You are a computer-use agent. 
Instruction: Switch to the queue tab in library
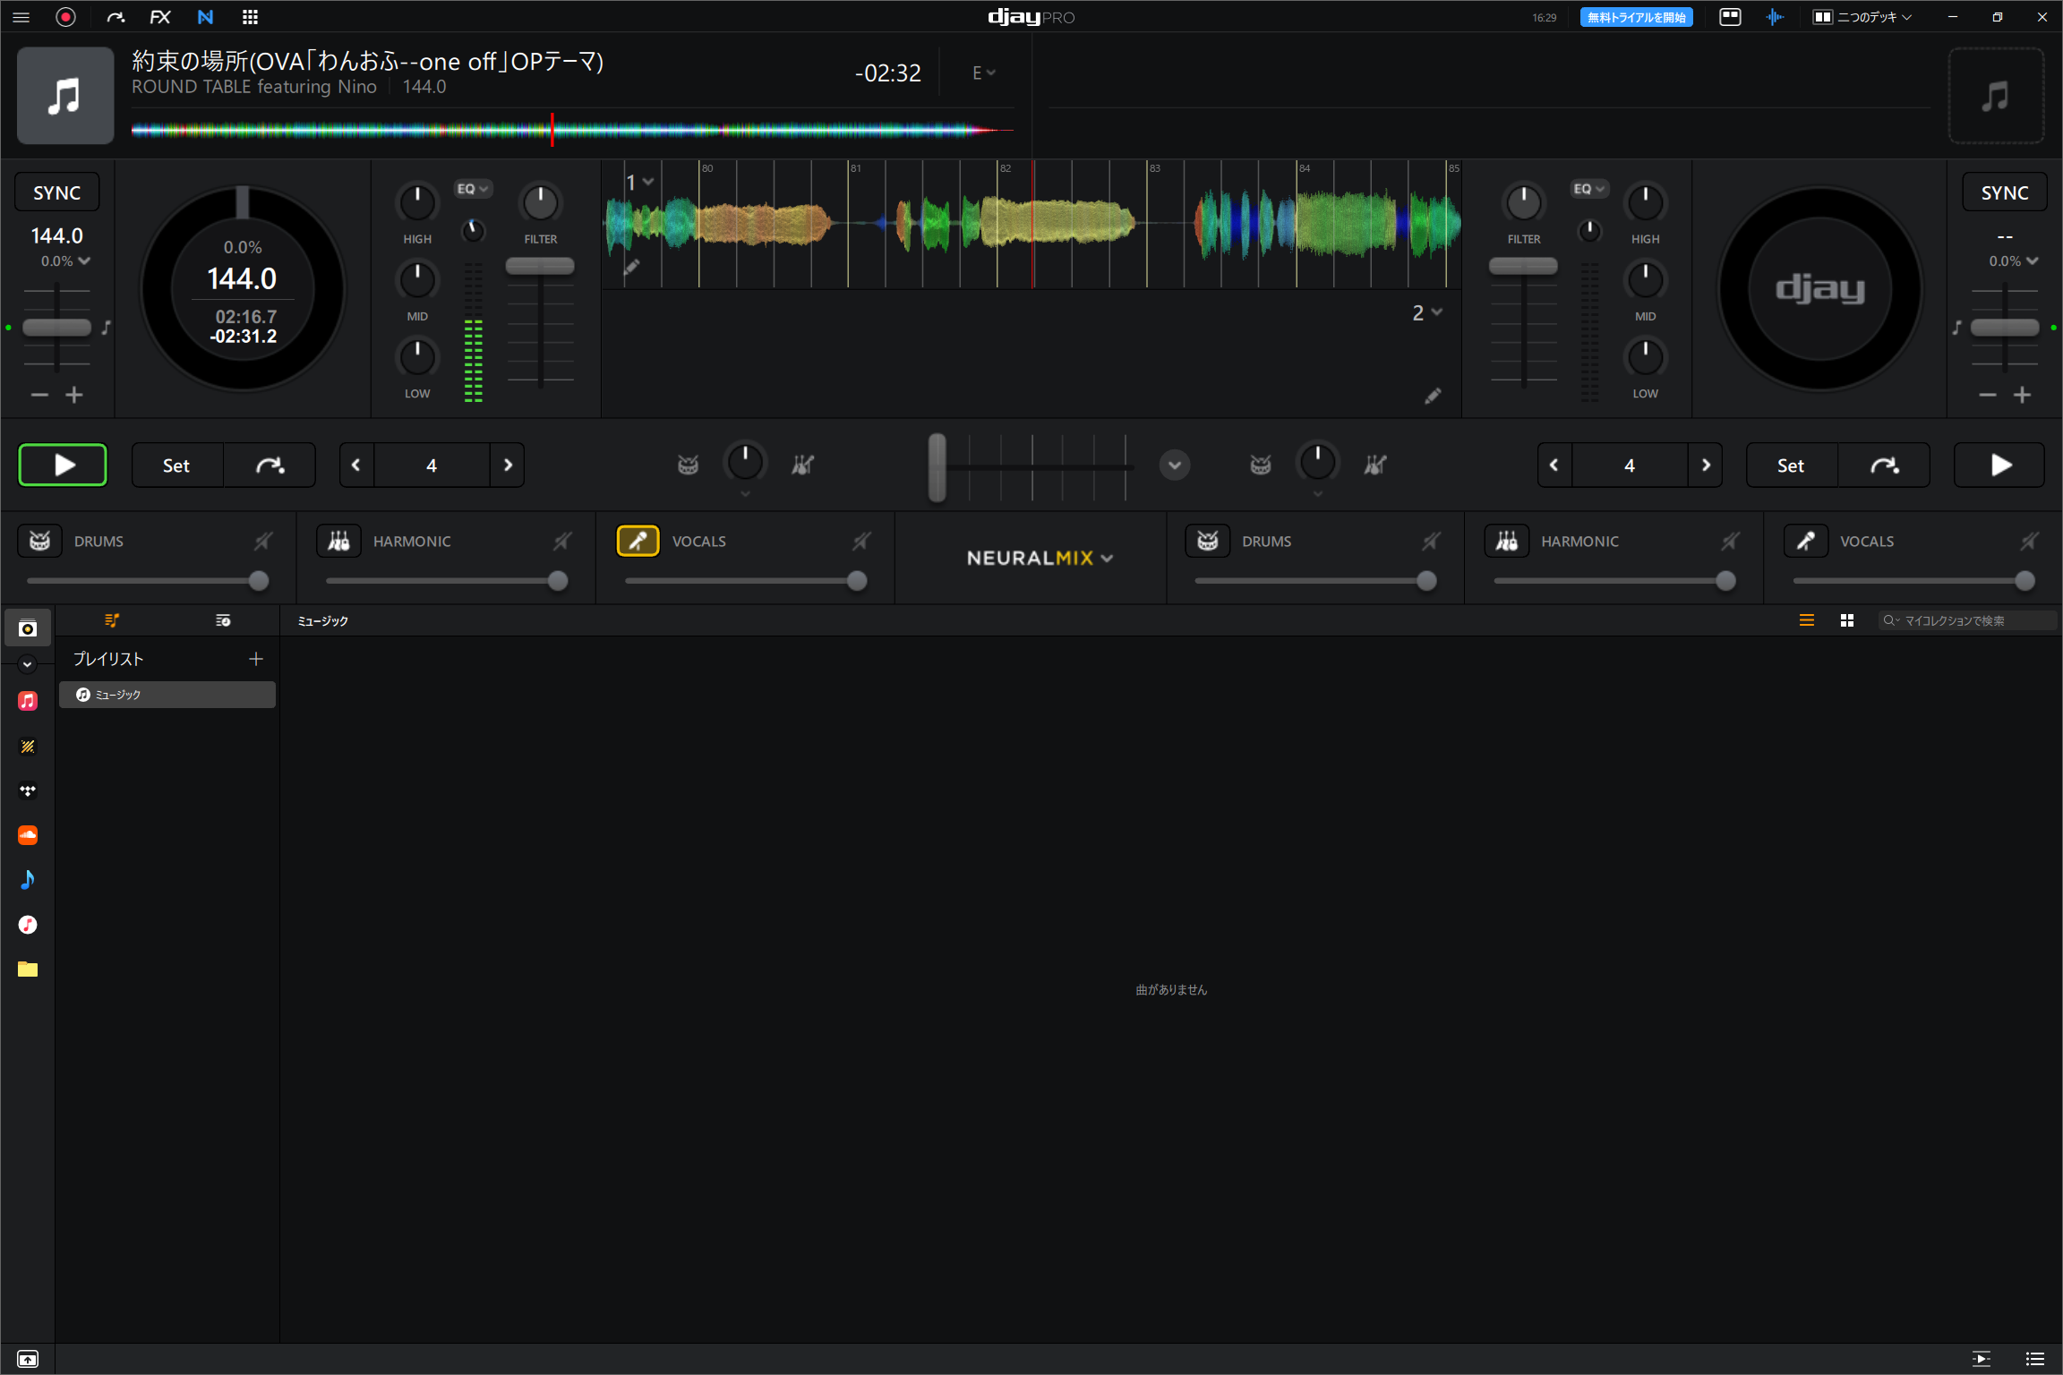coord(223,619)
